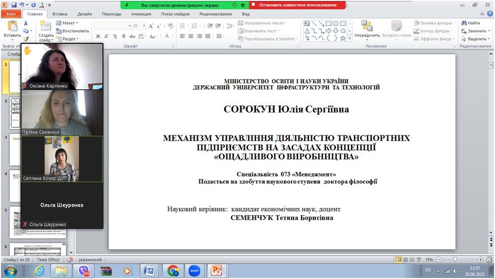Collapse the ribbon with the caret icon
This screenshot has width=495, height=279.
coord(482,14)
